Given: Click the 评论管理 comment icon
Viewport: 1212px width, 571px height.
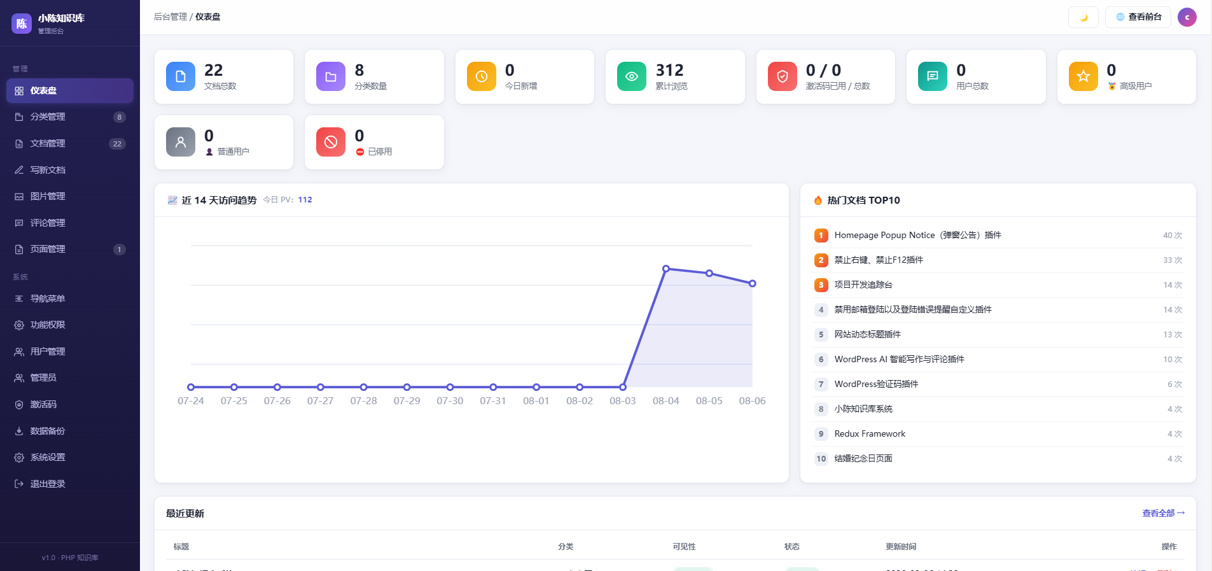Looking at the screenshot, I should click(19, 223).
